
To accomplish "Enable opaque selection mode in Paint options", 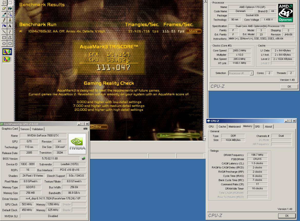I will coord(7,52).
